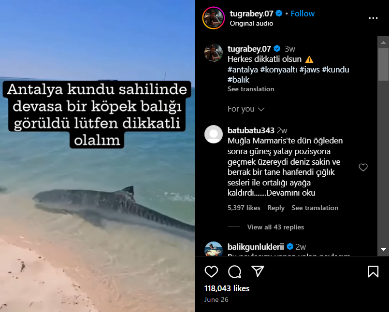Open comment bubble icon below post
The height and width of the screenshot is (312, 389).
pyautogui.click(x=234, y=271)
